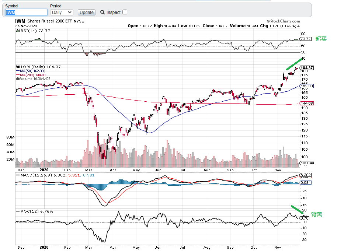Click the Update button
Screen dimensions: 358x252
click(87, 12)
